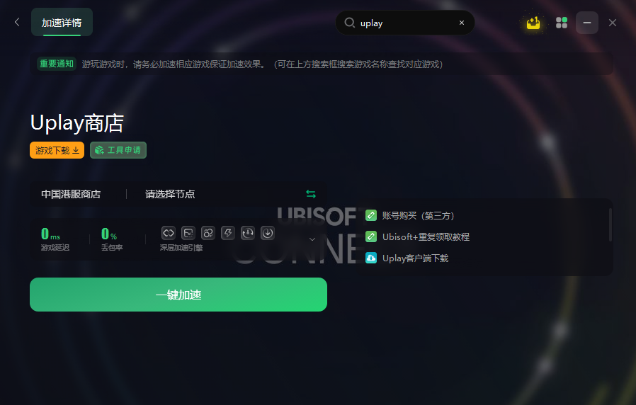Open the four-square apps grid icon
The height and width of the screenshot is (405, 636).
click(562, 23)
